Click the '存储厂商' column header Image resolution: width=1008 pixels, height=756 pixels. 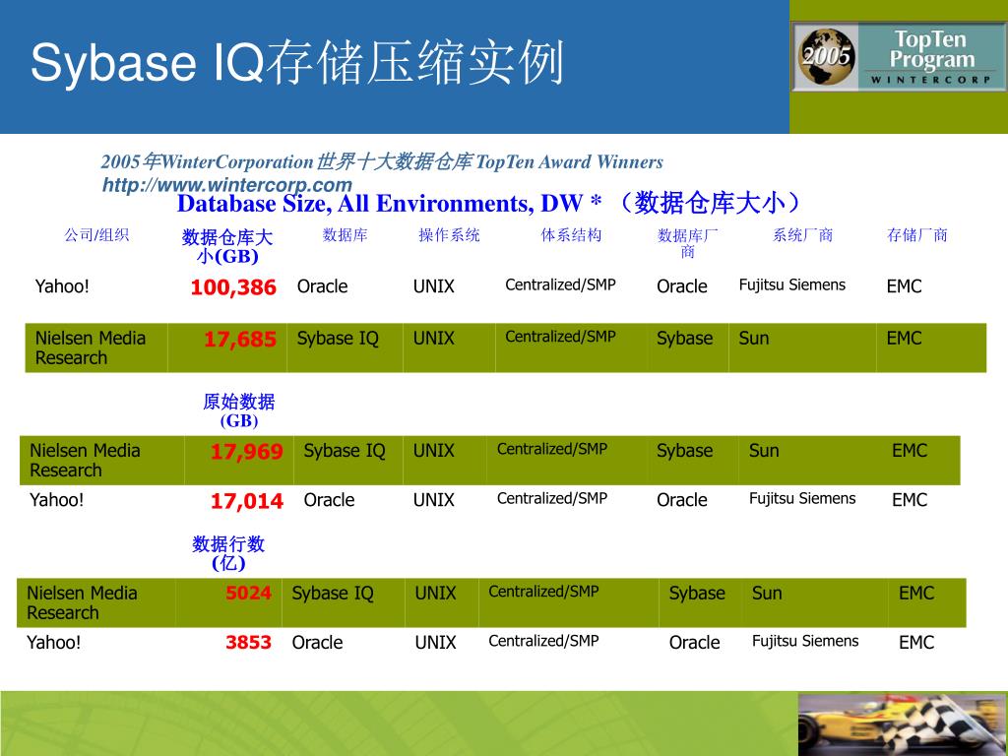916,234
